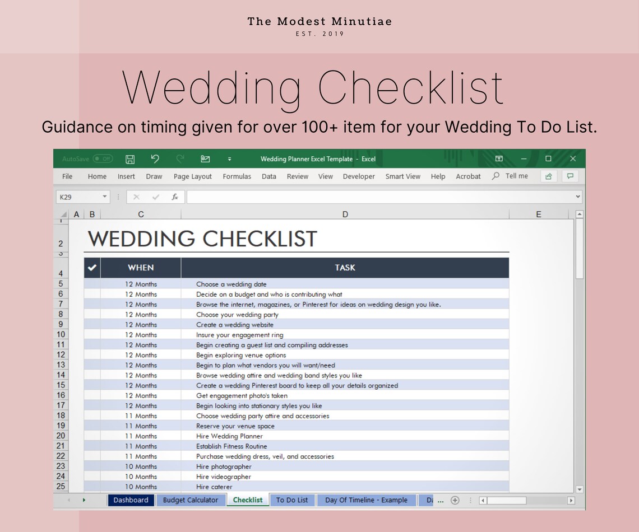The height and width of the screenshot is (532, 639).
Task: Expand the formula bar dropdown arrow
Action: [x=577, y=197]
